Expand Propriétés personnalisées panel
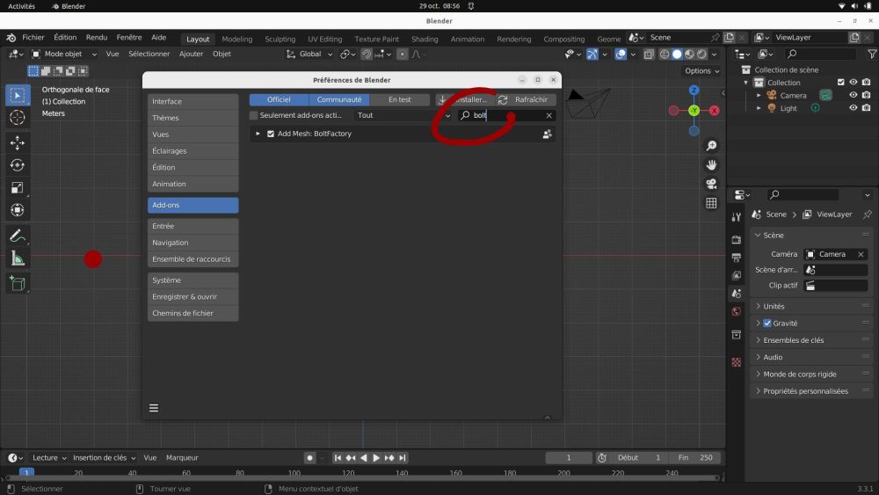This screenshot has height=495, width=879. click(x=810, y=391)
